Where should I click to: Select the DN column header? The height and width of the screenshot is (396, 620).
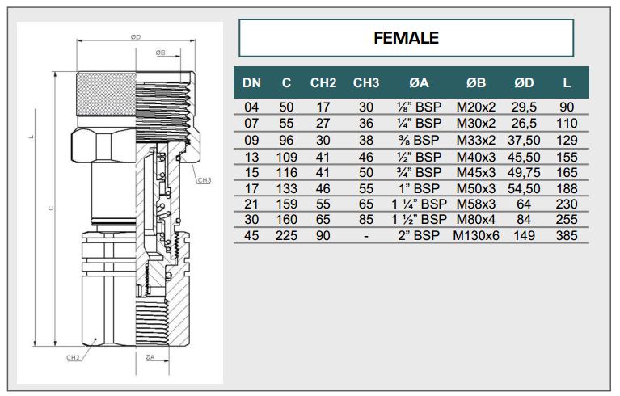point(252,82)
